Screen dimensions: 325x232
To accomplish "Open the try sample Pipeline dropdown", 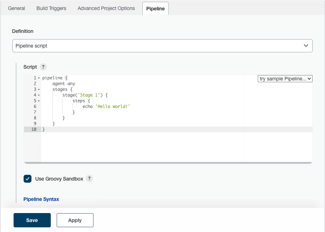I will (x=285, y=78).
